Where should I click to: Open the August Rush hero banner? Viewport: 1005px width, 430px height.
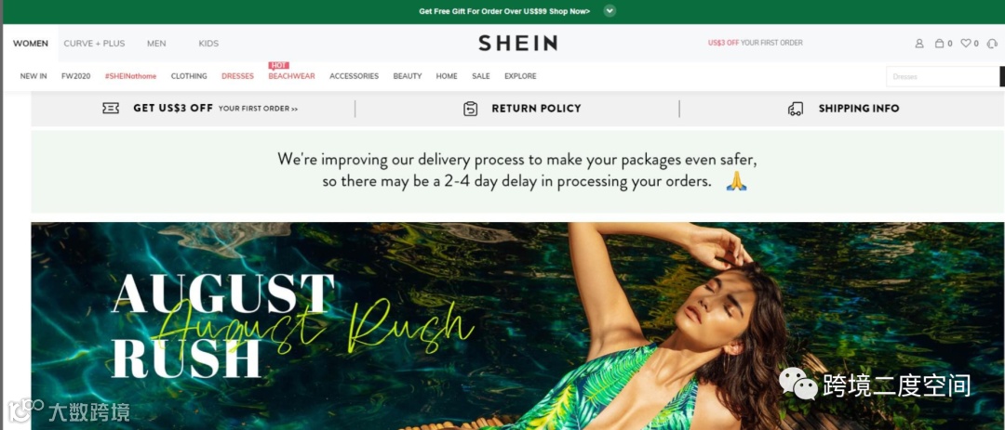(517, 326)
